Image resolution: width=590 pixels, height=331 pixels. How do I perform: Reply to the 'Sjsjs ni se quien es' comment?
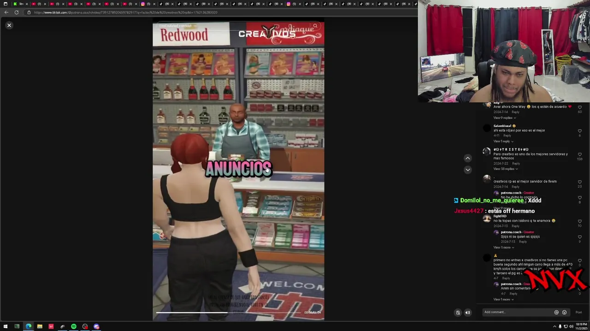pyautogui.click(x=523, y=242)
